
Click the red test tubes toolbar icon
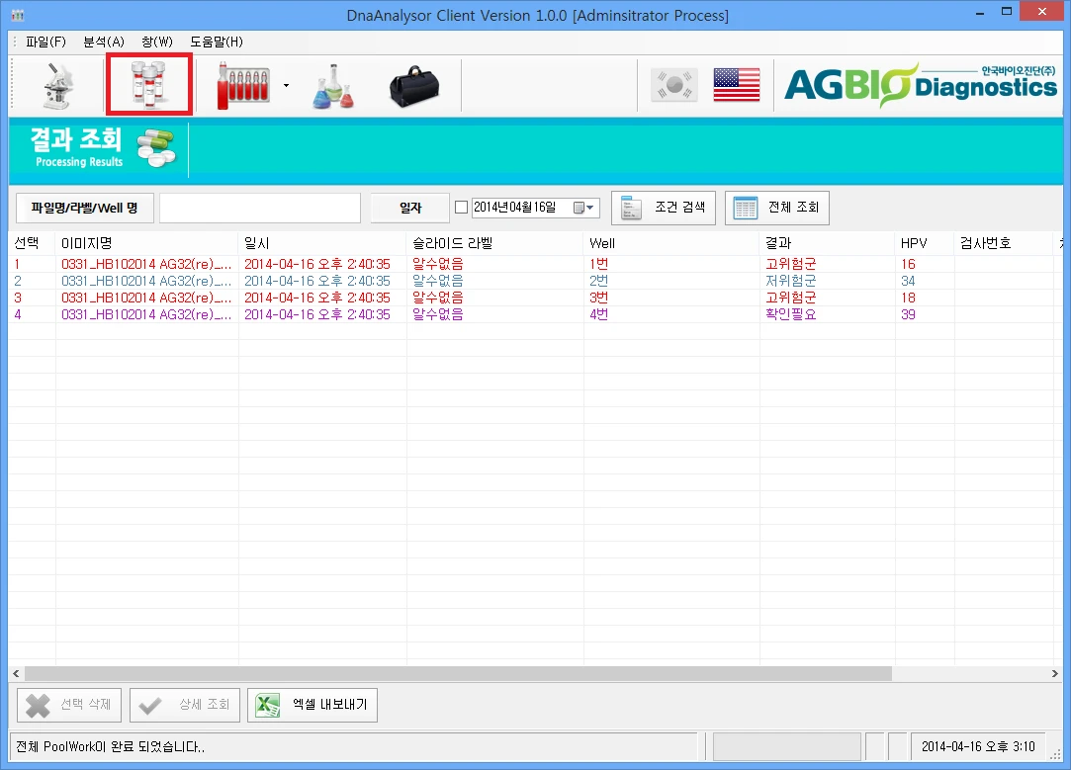242,86
